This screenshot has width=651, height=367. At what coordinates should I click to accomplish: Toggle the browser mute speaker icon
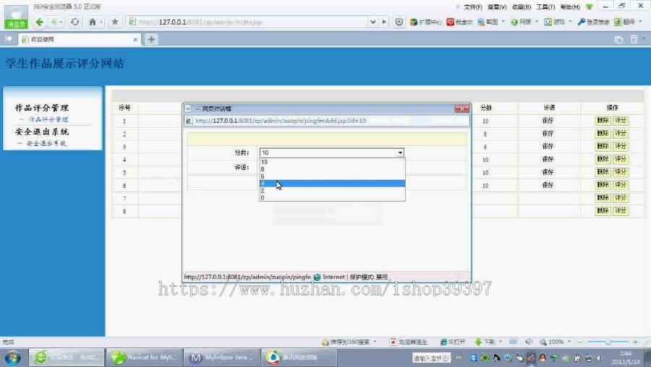pos(529,342)
